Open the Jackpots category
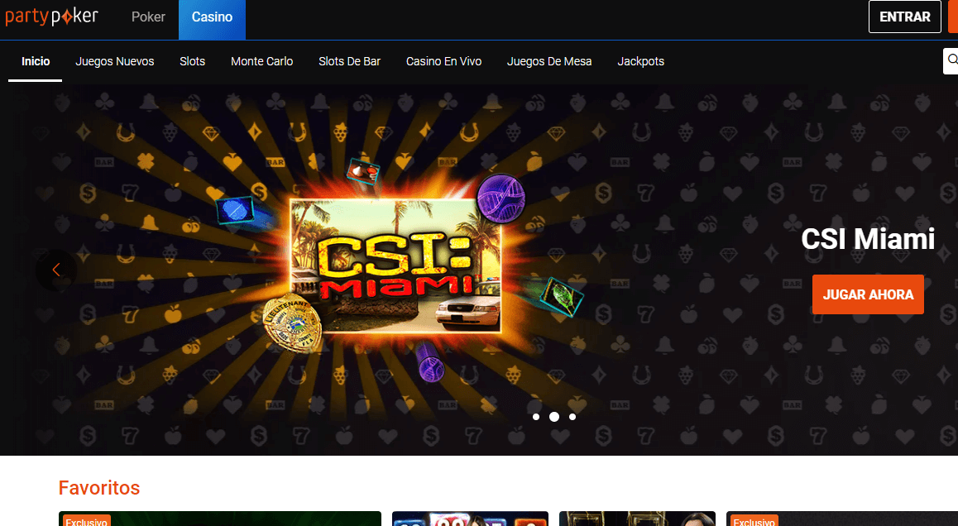 click(640, 61)
